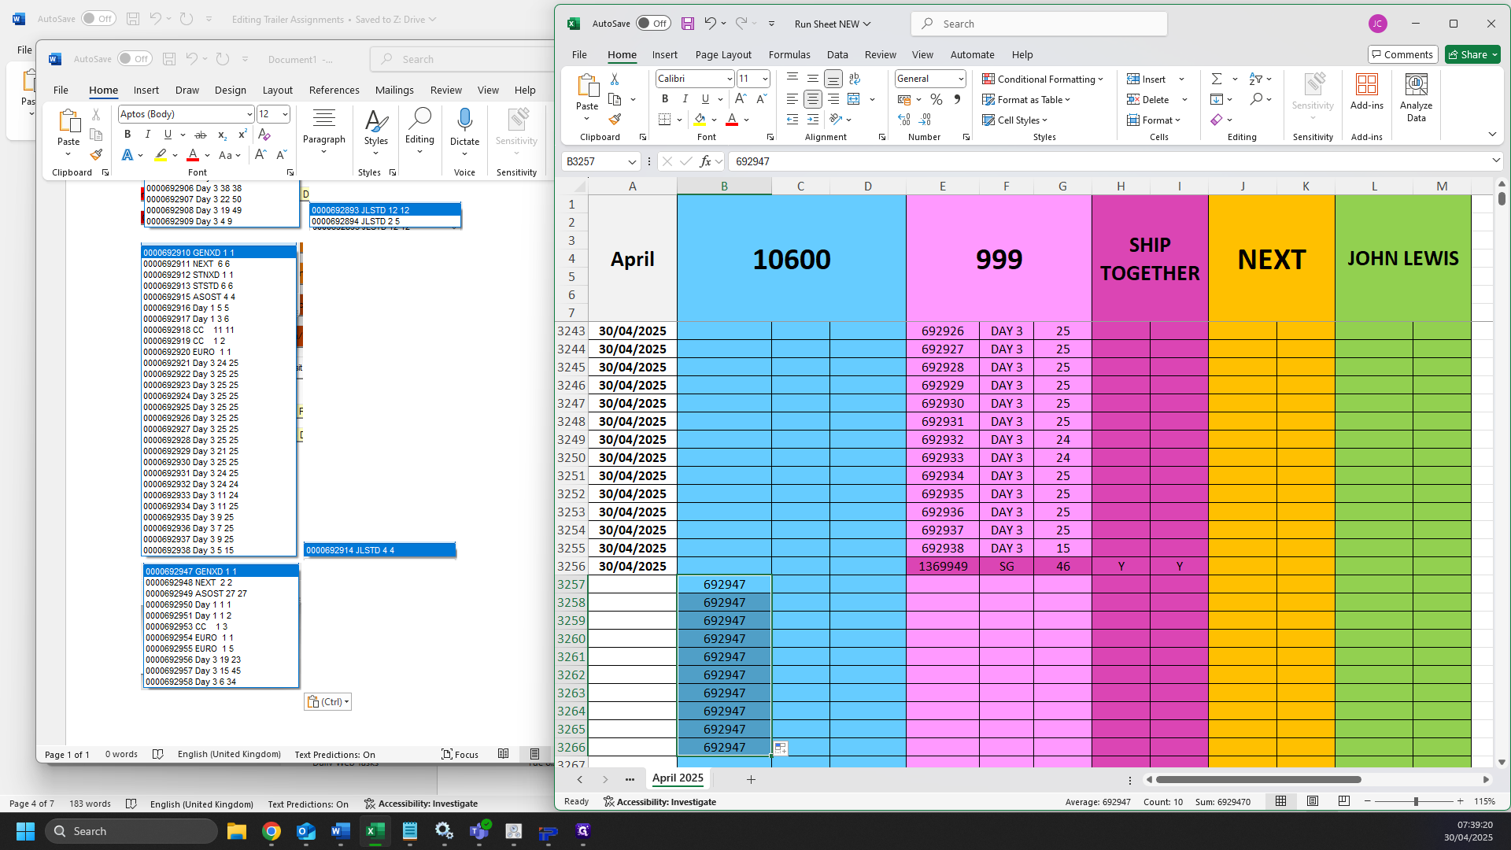Click Wrap Text icon in Excel
Screen dimensions: 1511x850
pos(855,79)
